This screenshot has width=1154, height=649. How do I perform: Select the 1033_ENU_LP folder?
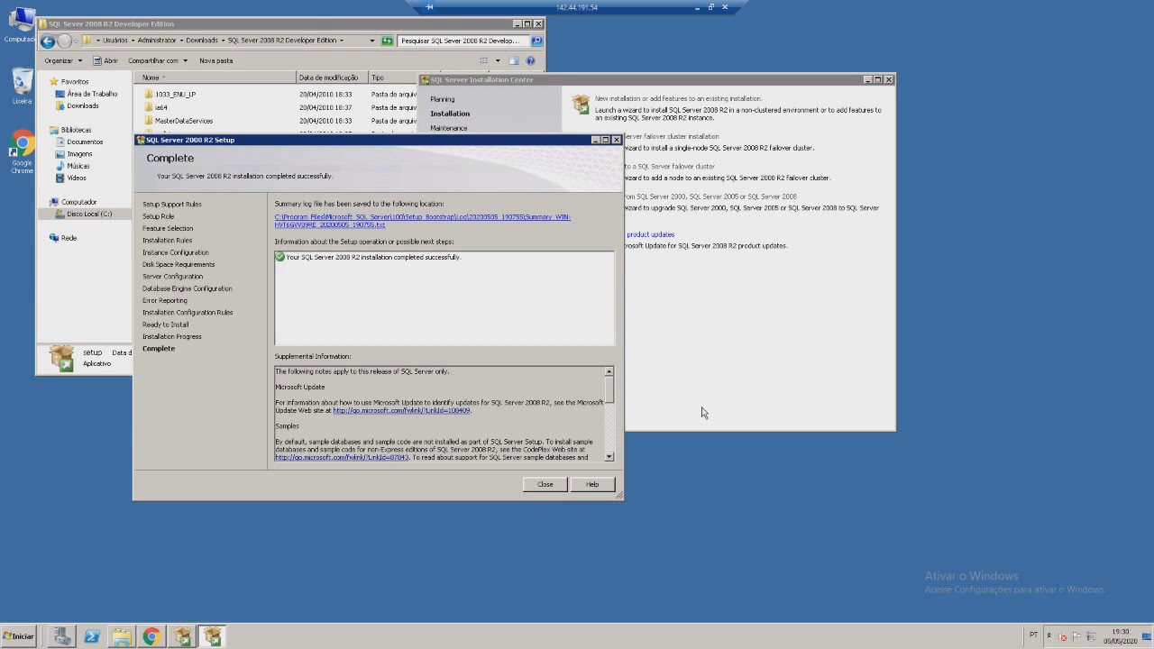tap(175, 94)
